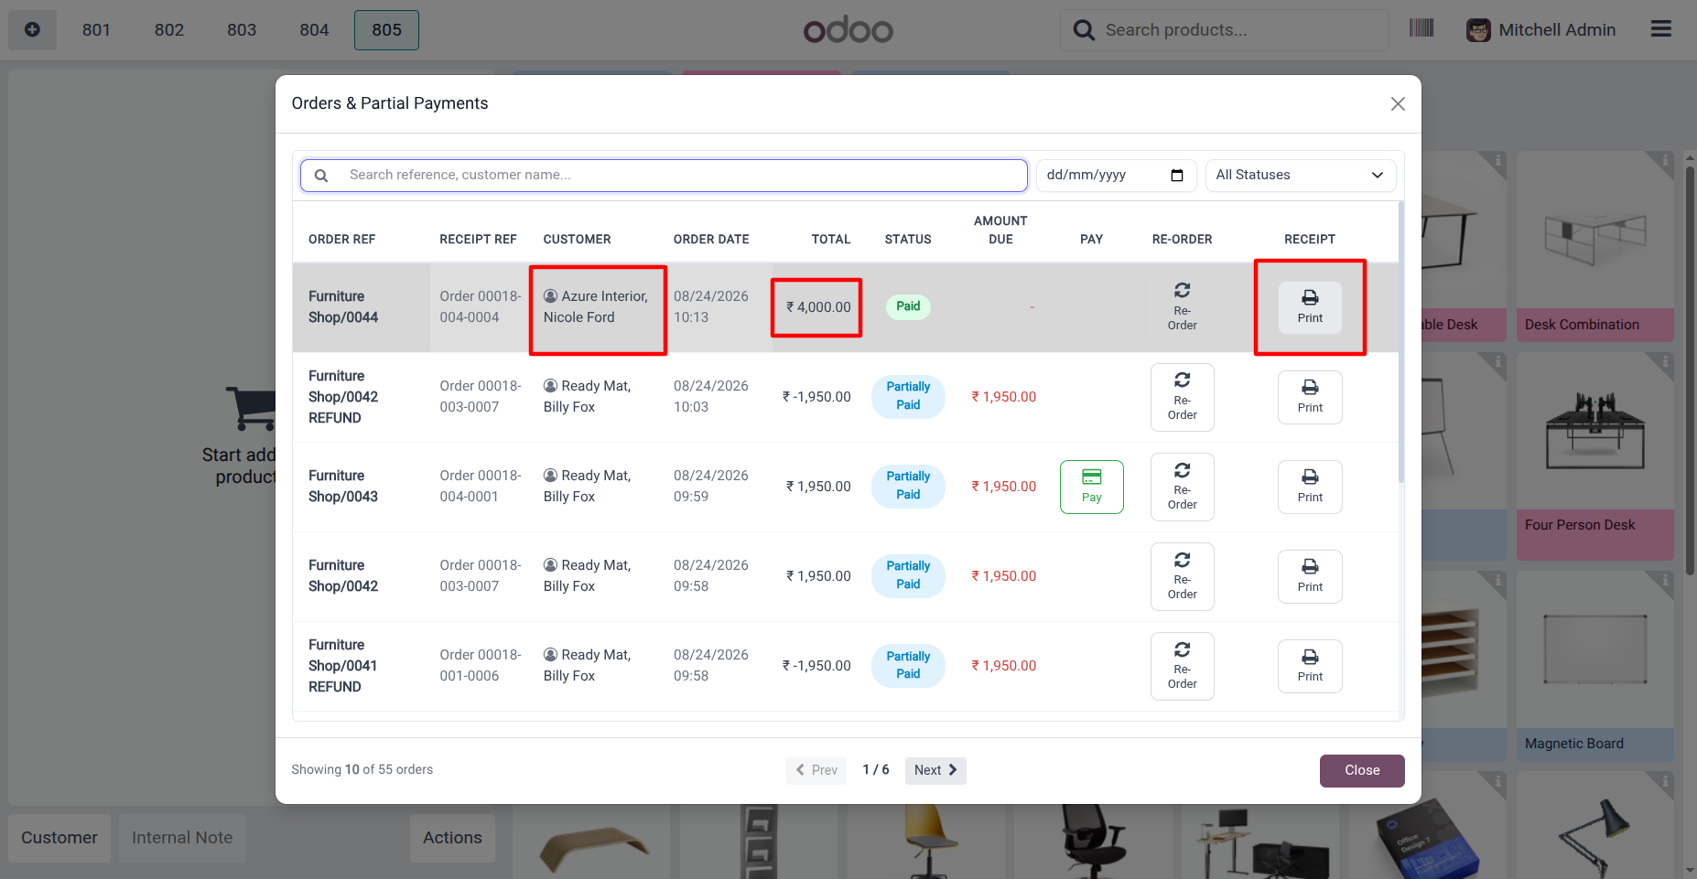Go to Next page of orders

(x=935, y=770)
